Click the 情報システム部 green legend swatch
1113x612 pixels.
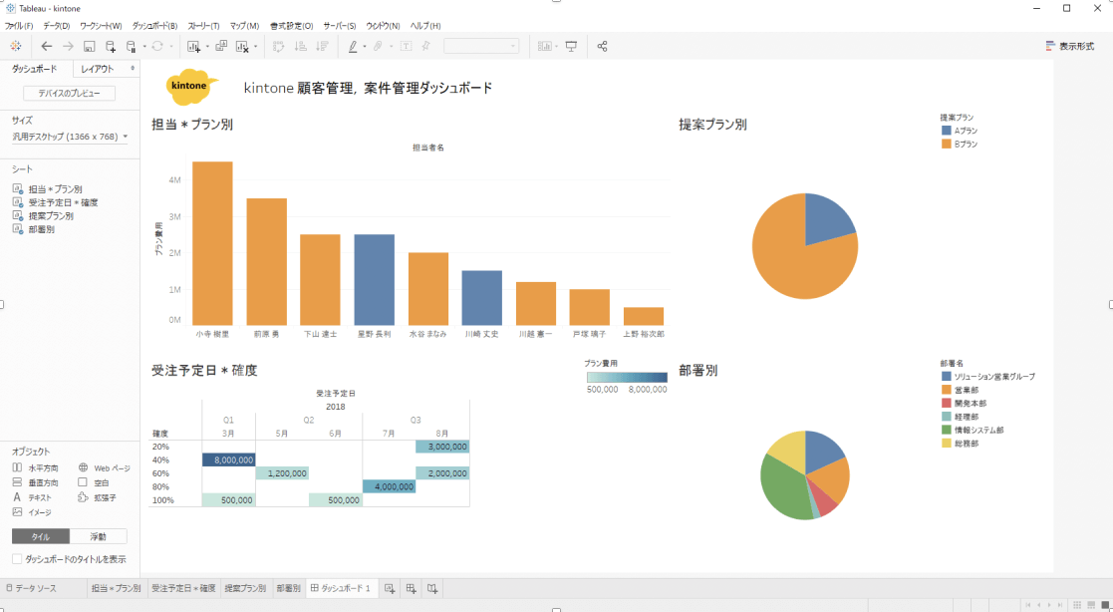pos(947,430)
